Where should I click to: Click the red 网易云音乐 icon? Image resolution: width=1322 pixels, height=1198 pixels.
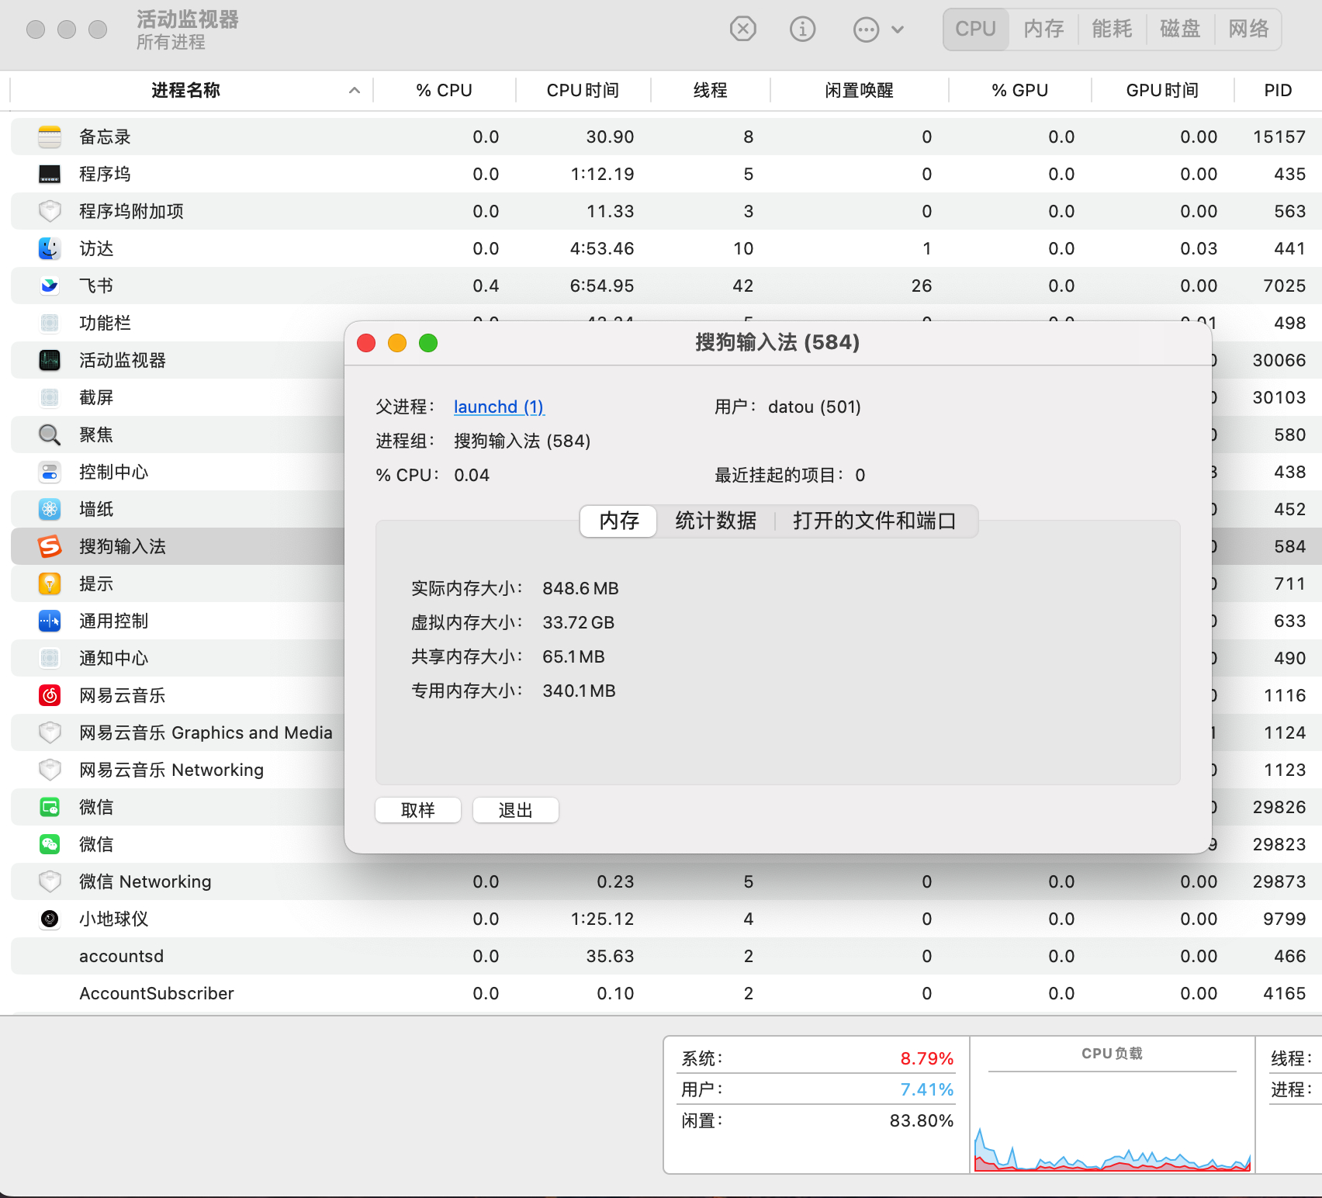(50, 695)
